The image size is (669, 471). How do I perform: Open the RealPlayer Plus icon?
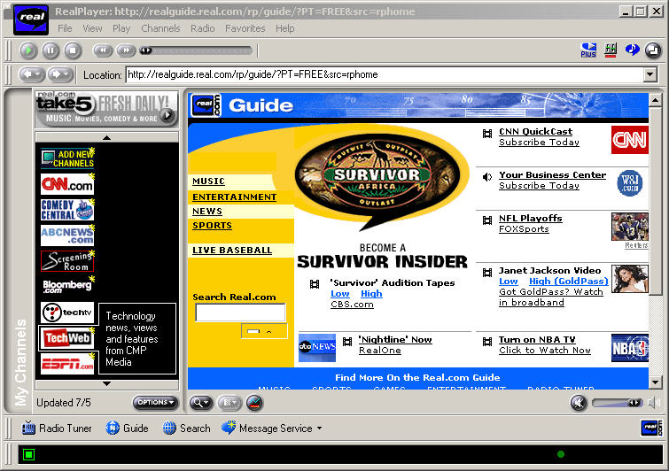click(x=588, y=50)
